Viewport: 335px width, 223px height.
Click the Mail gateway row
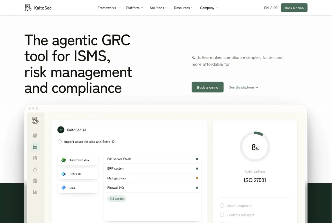tap(152, 178)
